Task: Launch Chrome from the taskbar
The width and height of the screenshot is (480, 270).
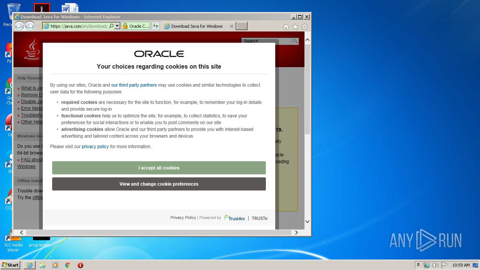Action: coord(68,265)
